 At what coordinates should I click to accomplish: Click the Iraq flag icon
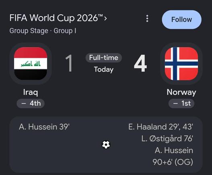click(x=31, y=63)
